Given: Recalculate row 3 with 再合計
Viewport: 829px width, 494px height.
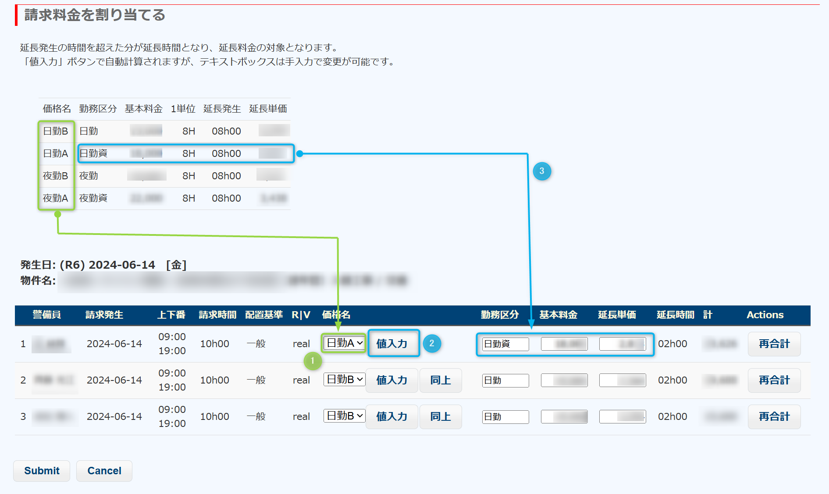Looking at the screenshot, I should pos(774,416).
